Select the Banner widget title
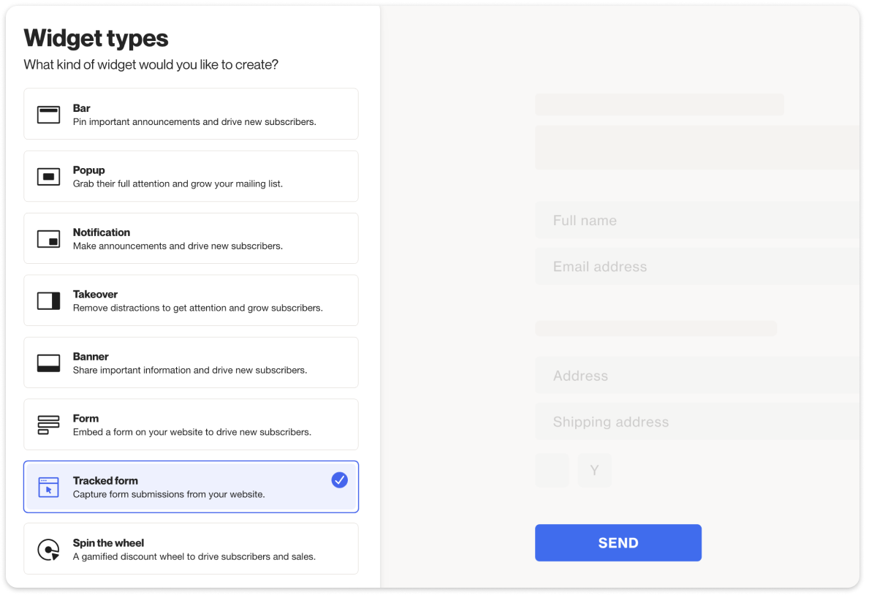Image resolution: width=877 pixels, height=595 pixels. 91,357
